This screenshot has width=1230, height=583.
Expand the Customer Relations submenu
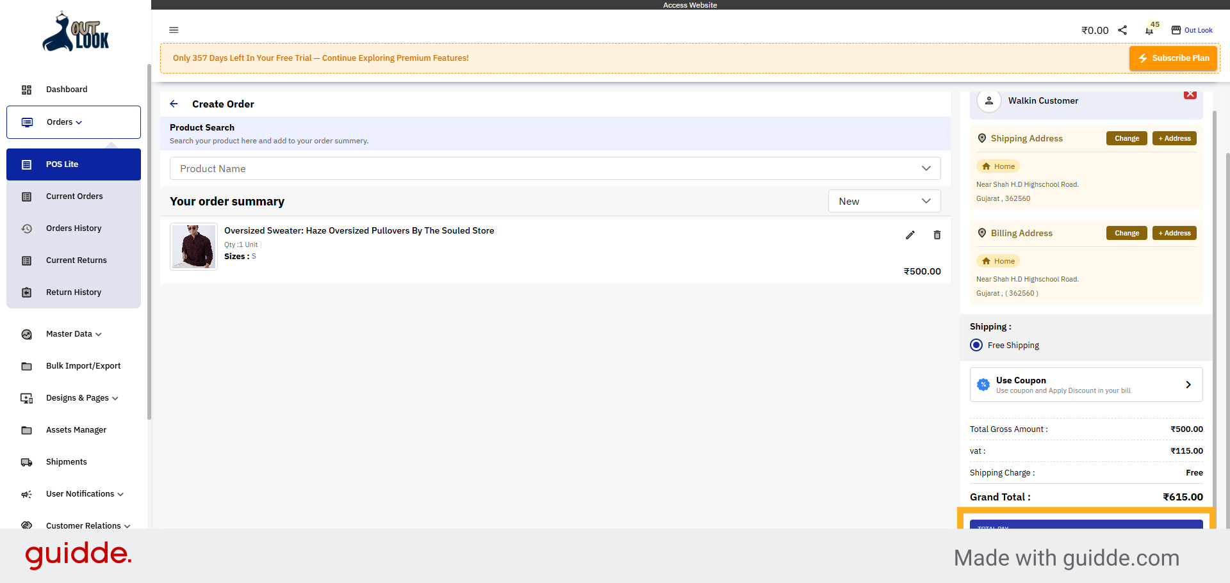coord(127,526)
